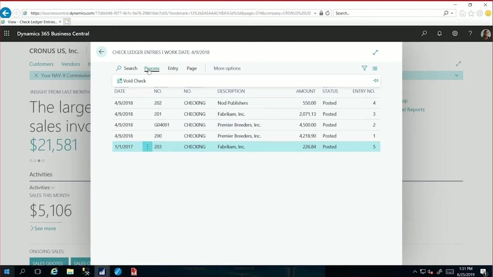Open Task View on the taskbar

38,272
